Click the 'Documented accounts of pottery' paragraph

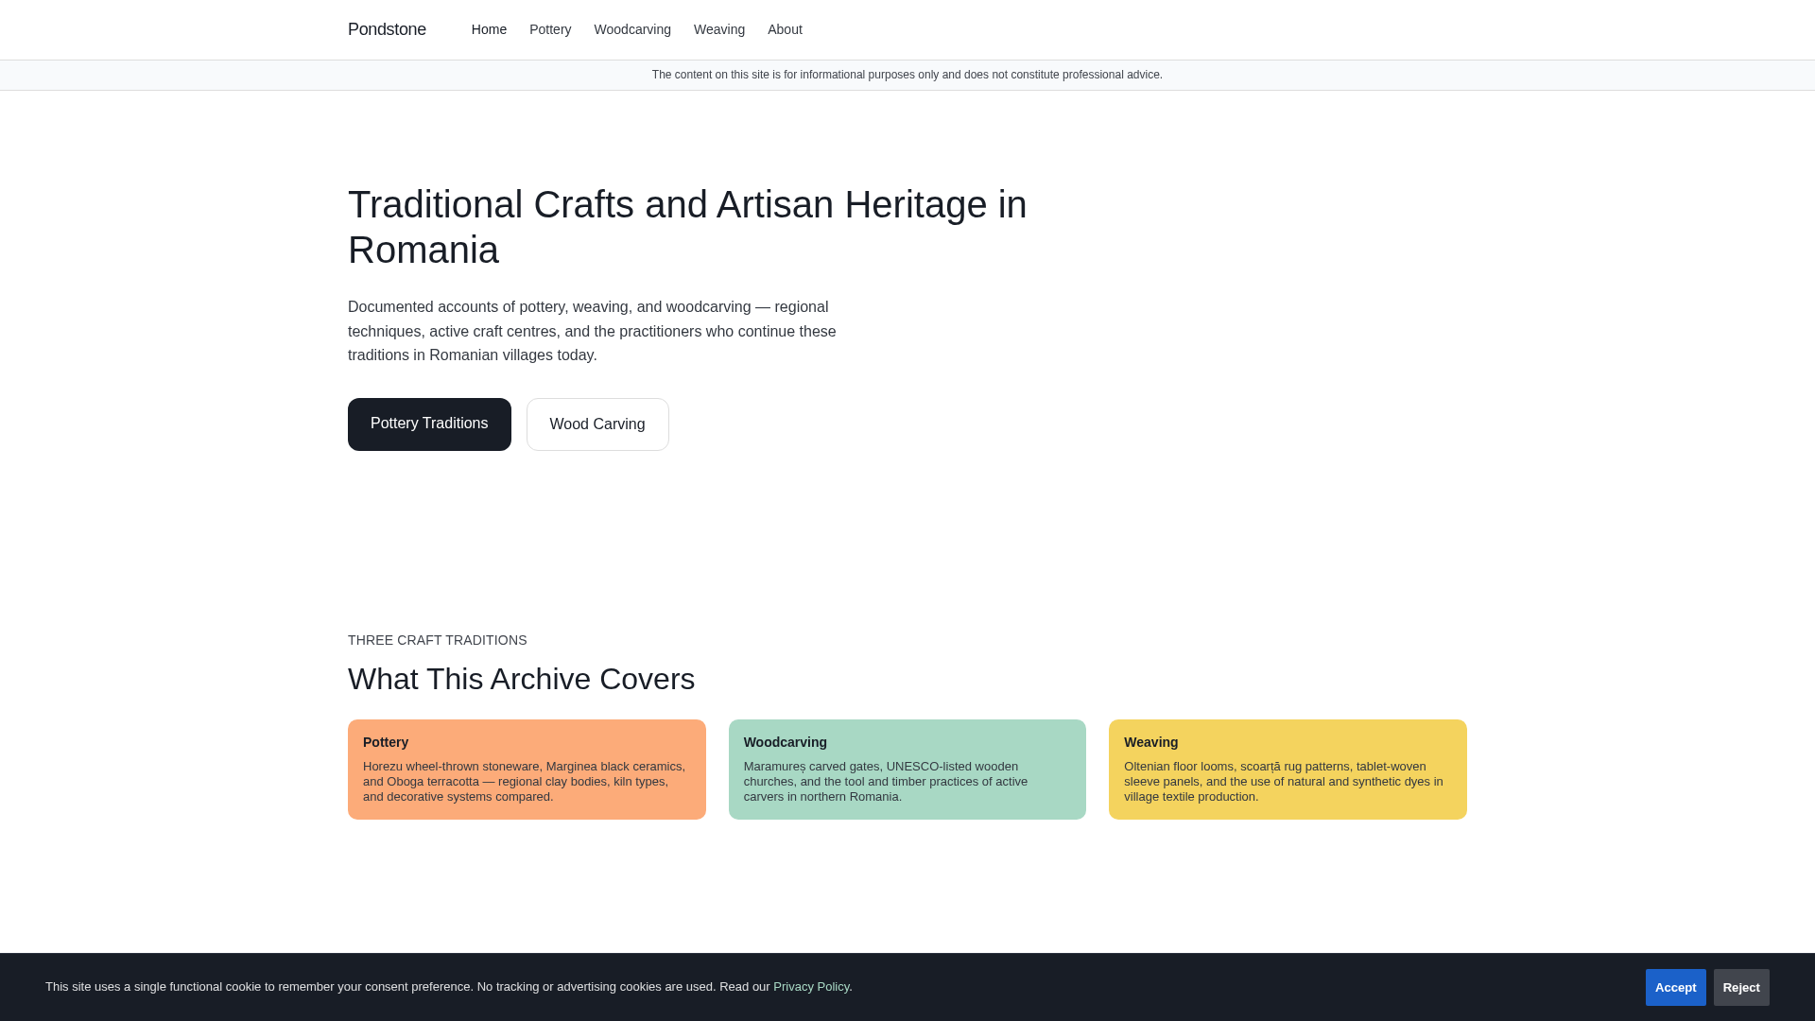[592, 331]
